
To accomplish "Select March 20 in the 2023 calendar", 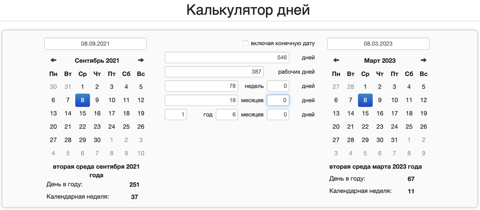I will click(x=336, y=127).
